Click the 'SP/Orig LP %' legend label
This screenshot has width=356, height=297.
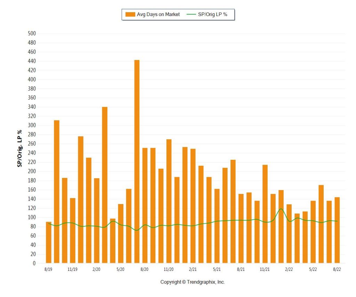point(212,15)
